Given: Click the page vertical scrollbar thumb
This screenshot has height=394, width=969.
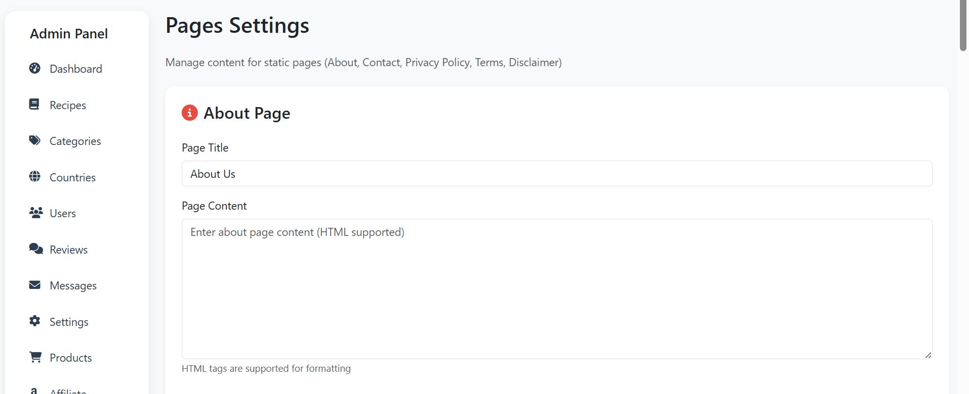Looking at the screenshot, I should [963, 25].
